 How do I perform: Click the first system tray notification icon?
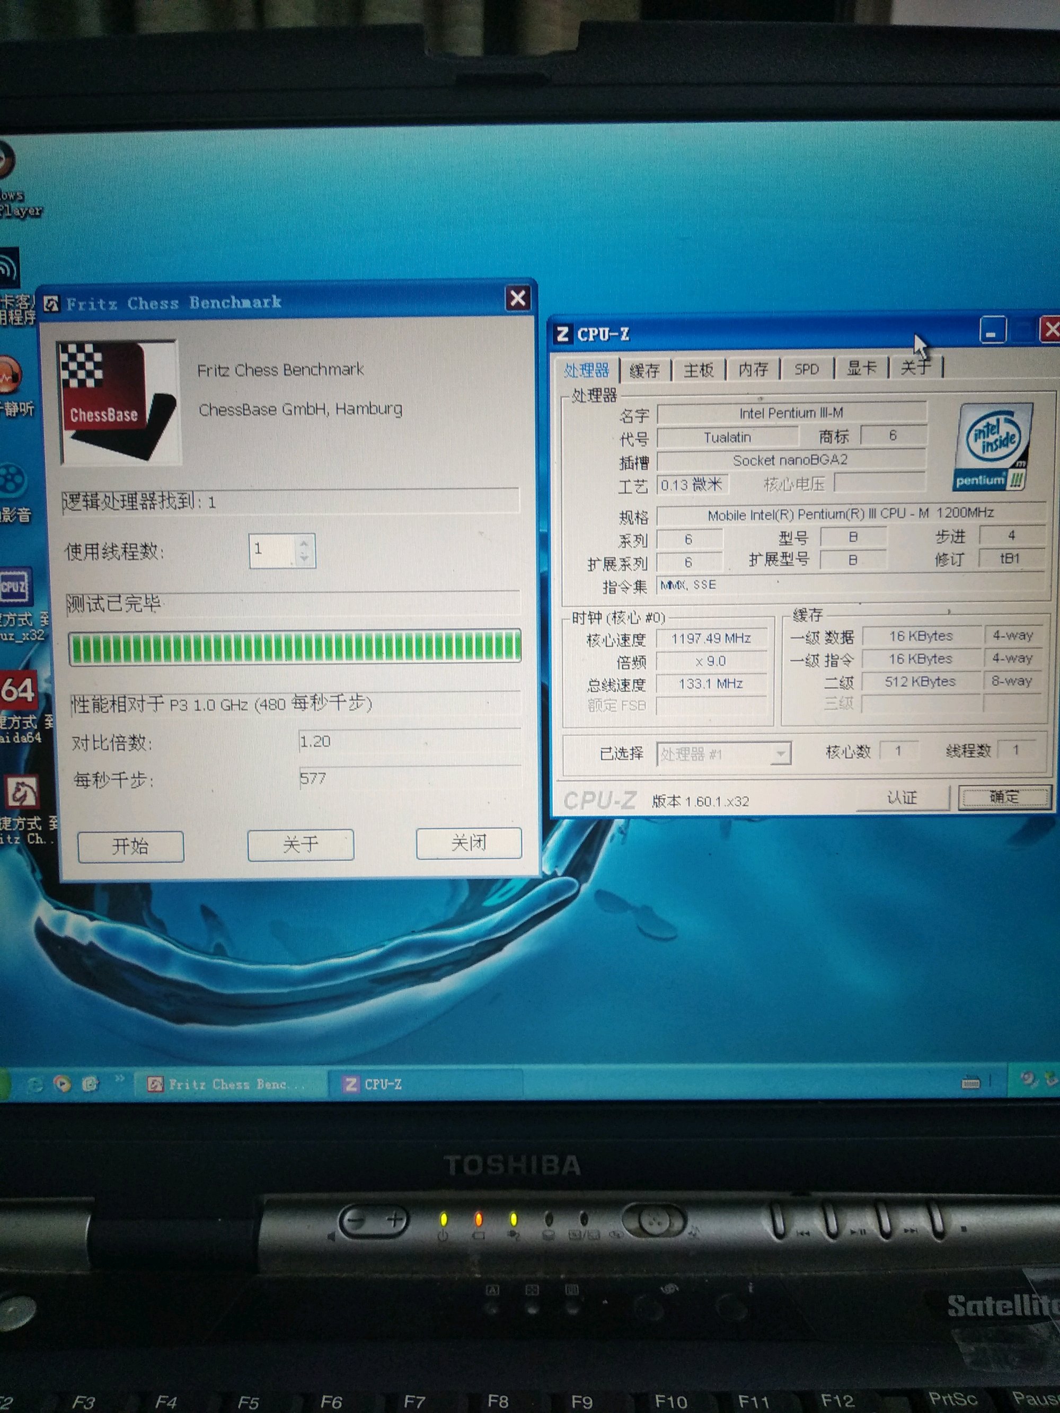tap(1028, 1080)
